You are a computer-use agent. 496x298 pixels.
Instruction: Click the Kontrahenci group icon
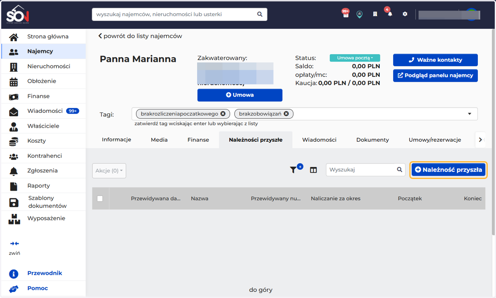tap(14, 156)
